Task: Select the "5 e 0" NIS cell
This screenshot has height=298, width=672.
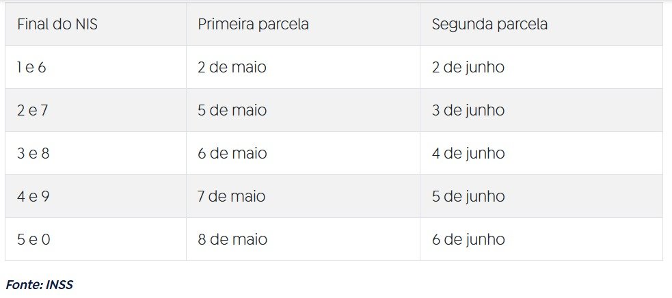Action: (33, 240)
